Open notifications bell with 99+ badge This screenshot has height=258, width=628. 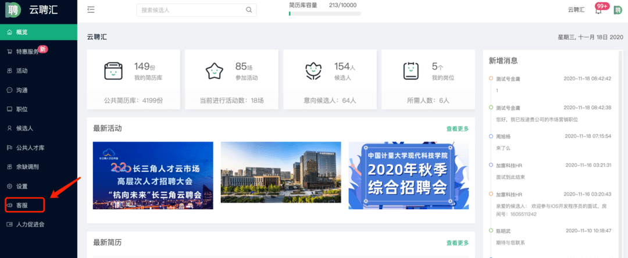598,10
